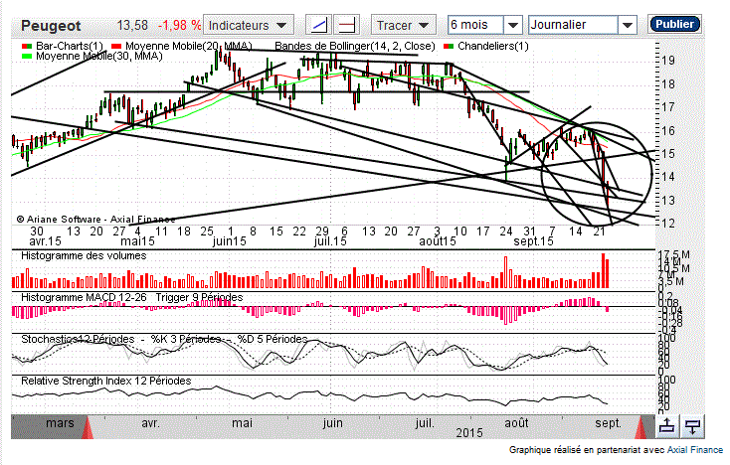This screenshot has width=730, height=465.
Task: Click the avr. month on timeline
Action: pos(150,423)
